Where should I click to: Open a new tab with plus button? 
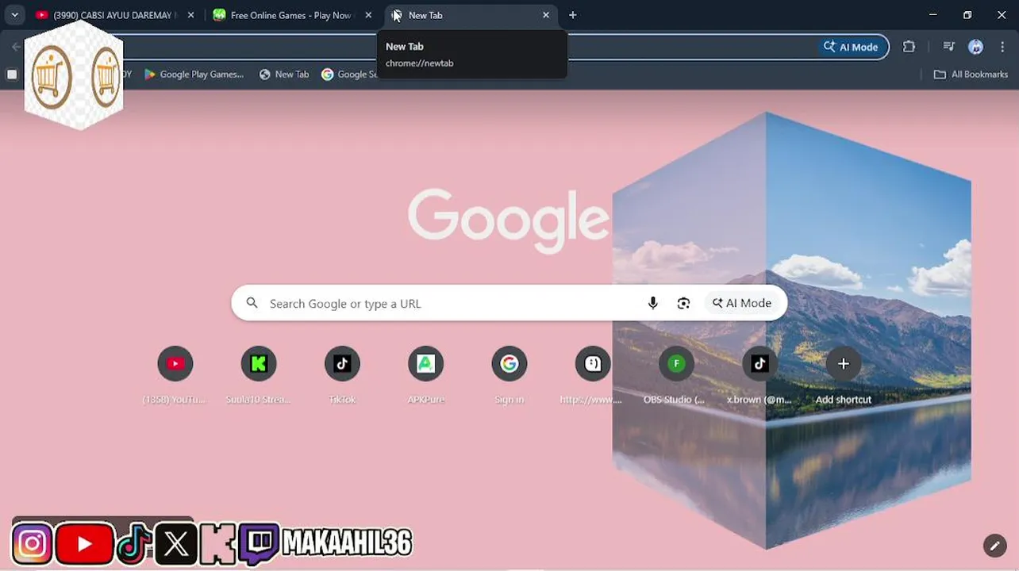(x=573, y=15)
